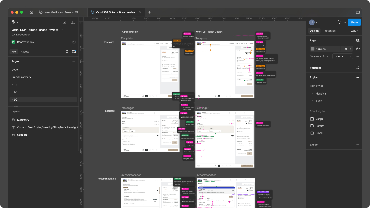Click the color profile icon beside Page
This screenshot has width=370, height=208.
coord(358,40)
